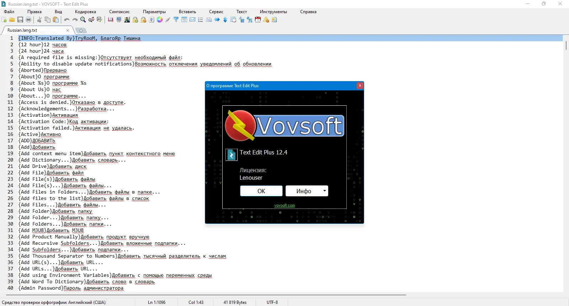The height and width of the screenshot is (306, 569).
Task: Open the Синтаксис menu
Action: tap(119, 12)
